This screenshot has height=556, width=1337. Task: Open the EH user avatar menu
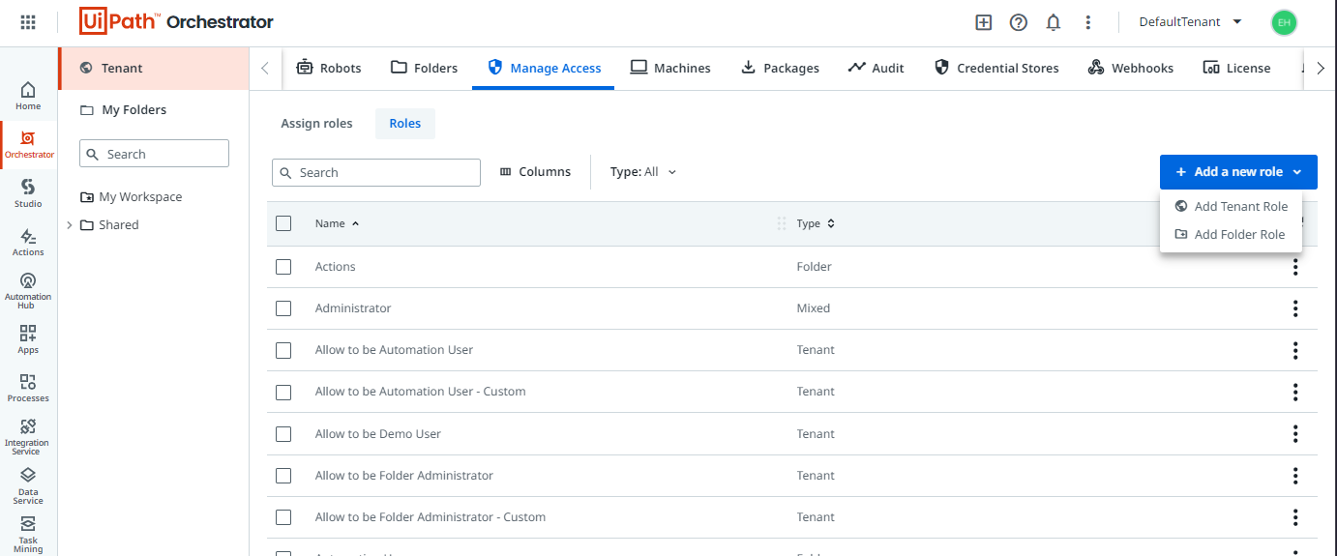pyautogui.click(x=1284, y=22)
